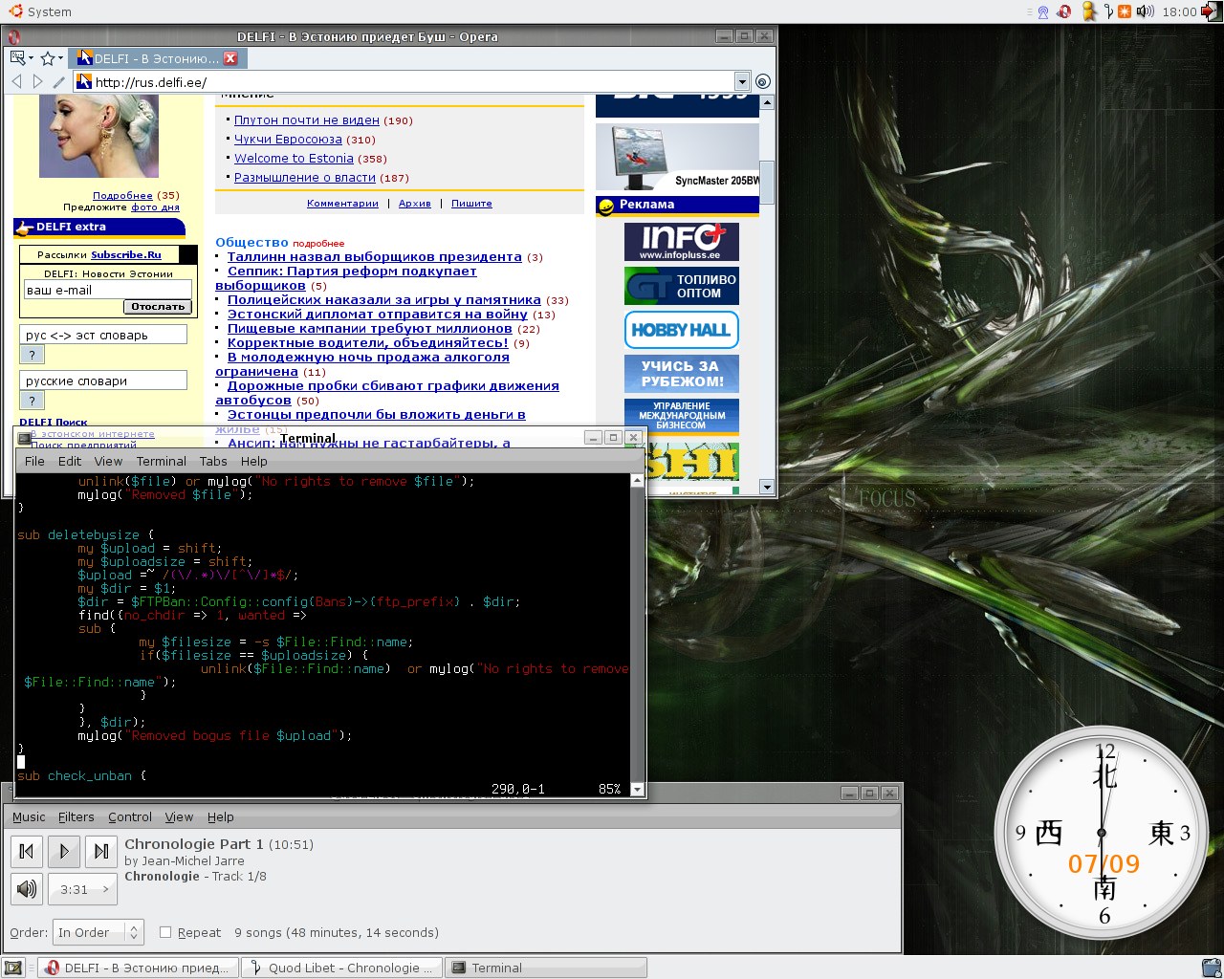Go forward in Opera browser
Image resolution: width=1224 pixels, height=979 pixels.
(x=38, y=82)
